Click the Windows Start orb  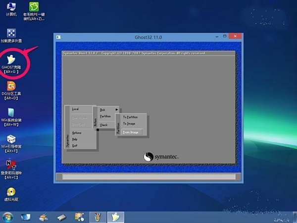7,218
